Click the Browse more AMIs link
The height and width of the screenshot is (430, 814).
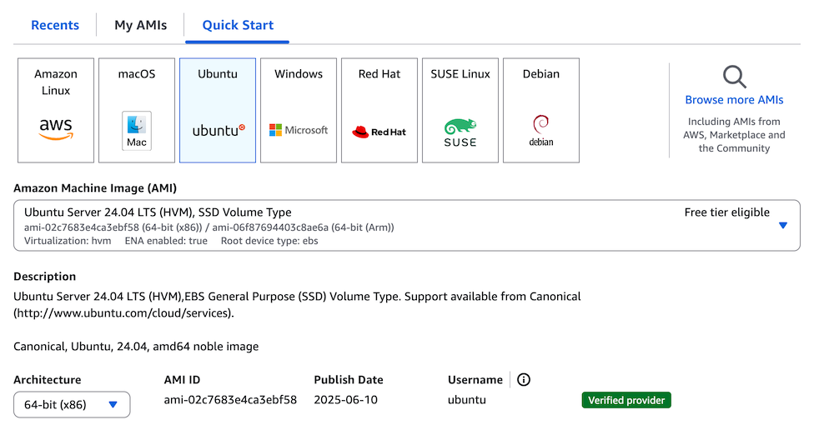pos(734,100)
